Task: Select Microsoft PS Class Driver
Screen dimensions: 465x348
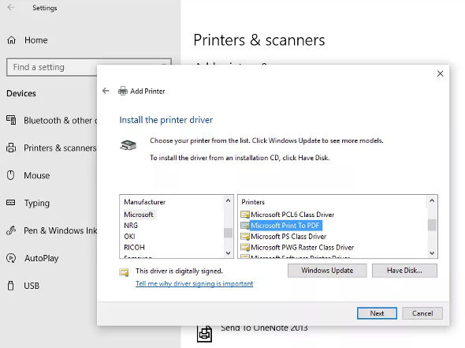Action: click(288, 237)
